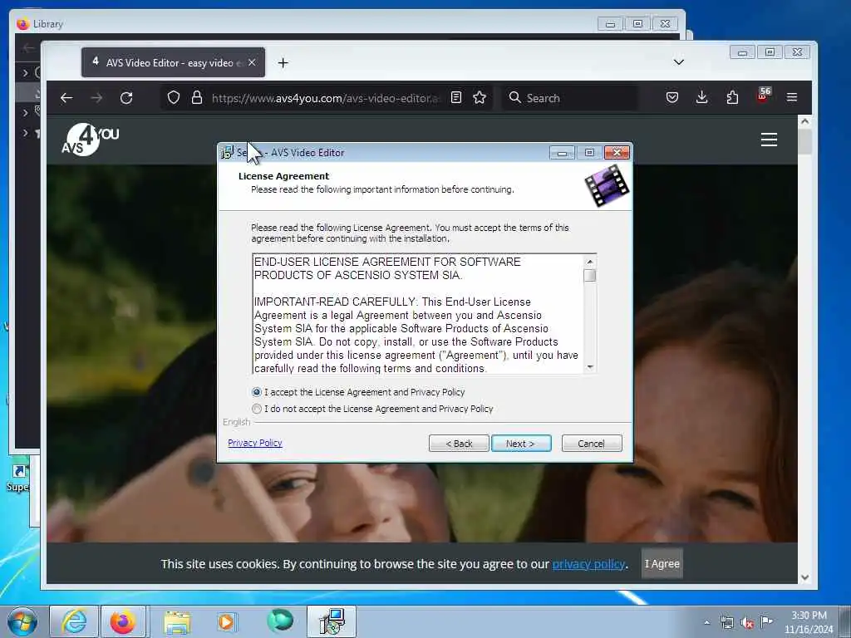The height and width of the screenshot is (638, 851).
Task: Click the padlock site security icon
Action: point(197,98)
